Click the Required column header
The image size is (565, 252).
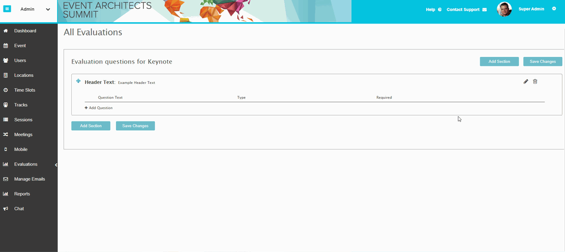384,98
